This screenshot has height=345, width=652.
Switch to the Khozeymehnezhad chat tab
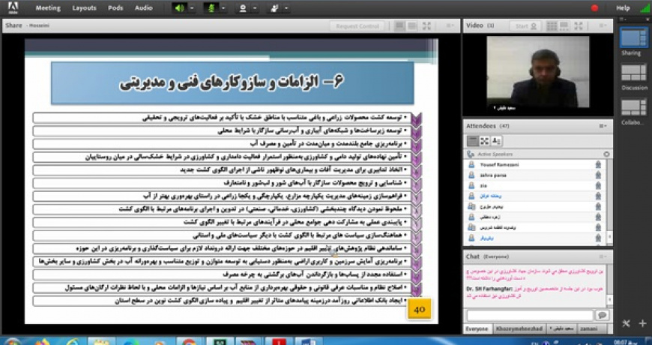point(519,328)
